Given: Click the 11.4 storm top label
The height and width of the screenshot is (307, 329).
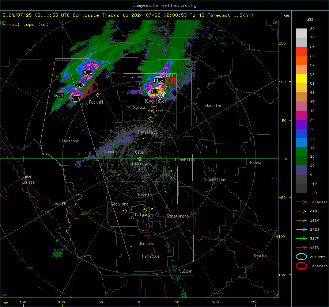Looking at the screenshot, I should pyautogui.click(x=159, y=80).
